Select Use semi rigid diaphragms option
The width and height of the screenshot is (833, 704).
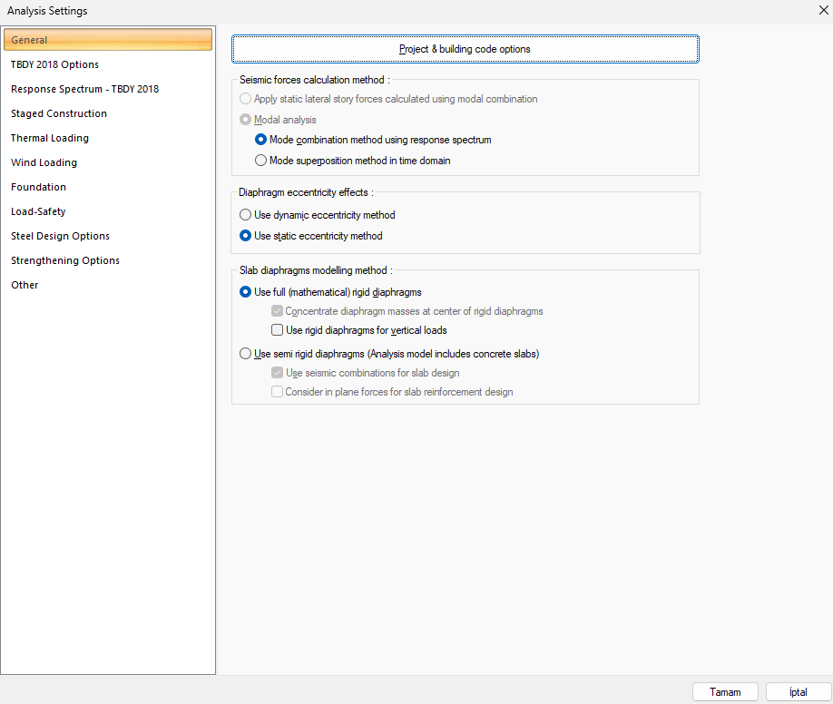click(246, 354)
